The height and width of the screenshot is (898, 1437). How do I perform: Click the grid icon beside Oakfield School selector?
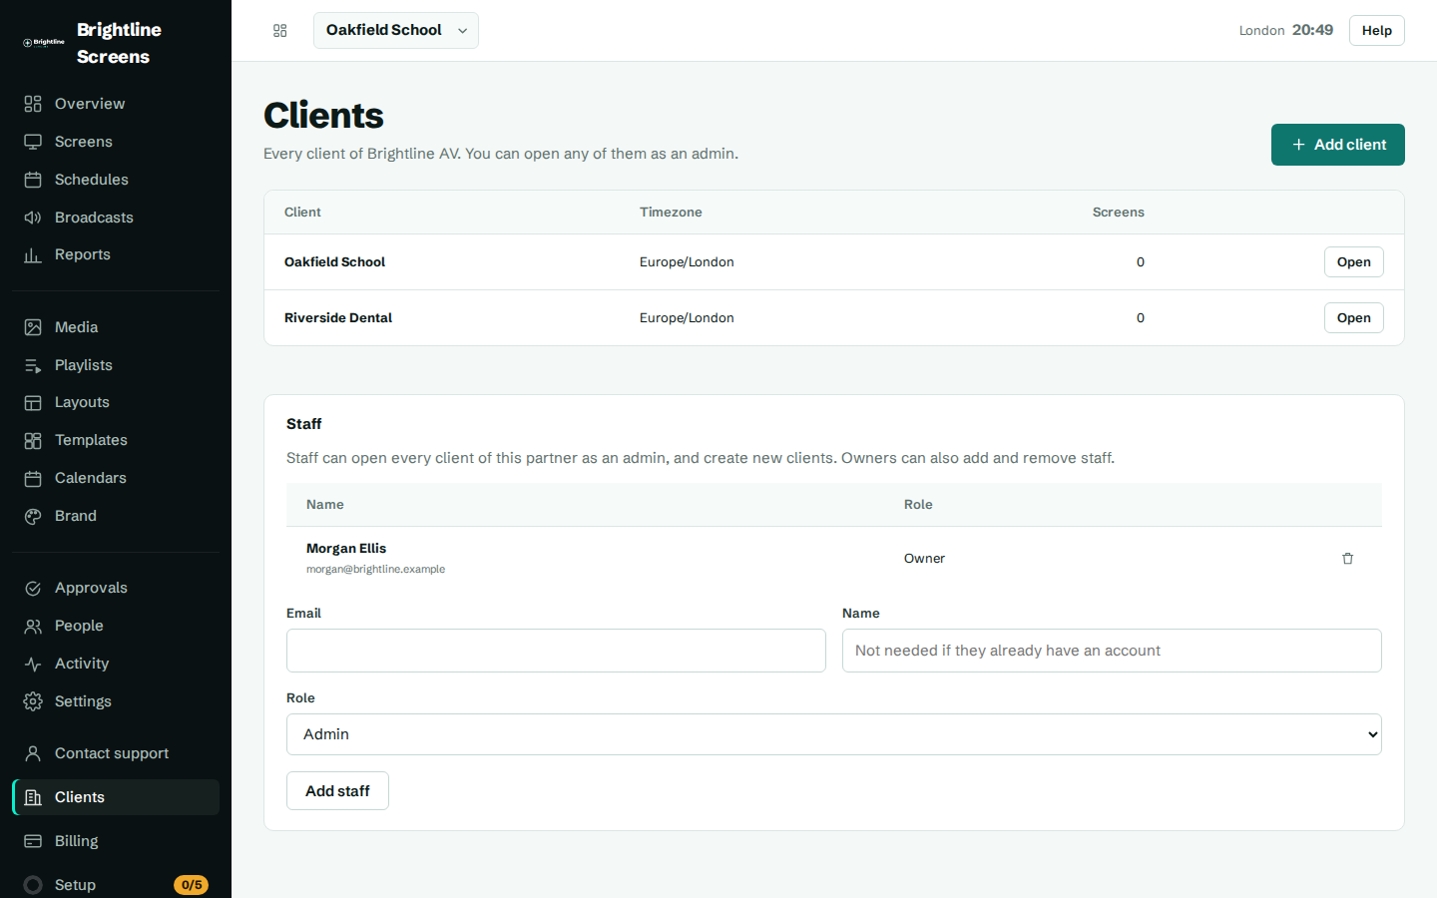[x=280, y=31]
